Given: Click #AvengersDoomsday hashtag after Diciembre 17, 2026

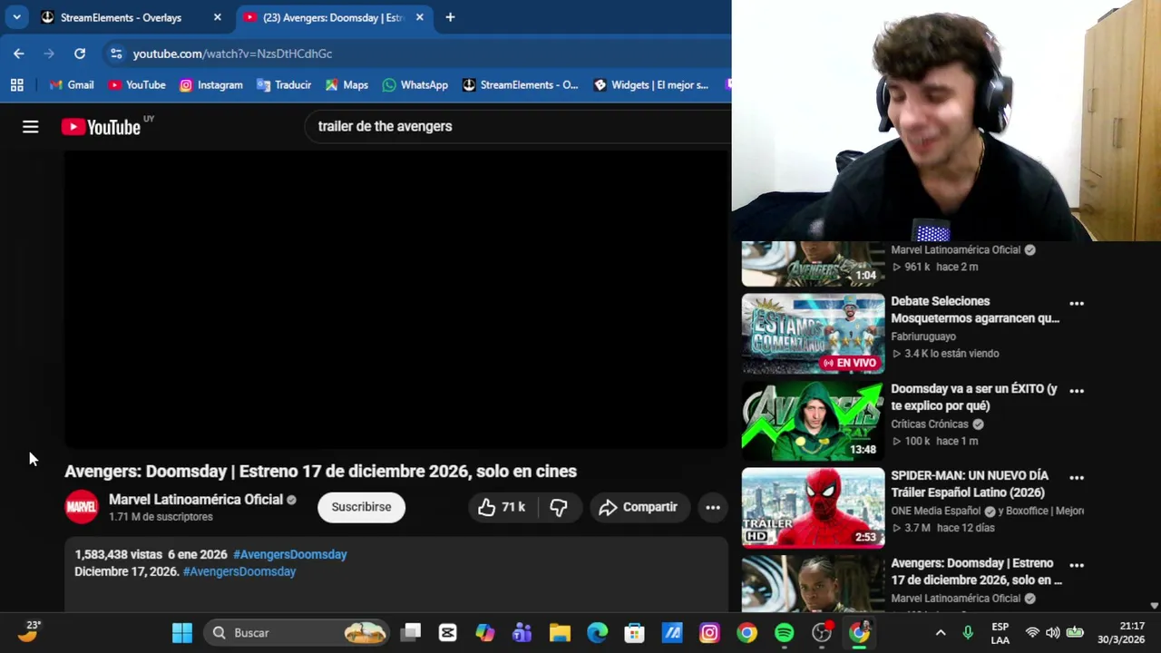Looking at the screenshot, I should point(239,571).
